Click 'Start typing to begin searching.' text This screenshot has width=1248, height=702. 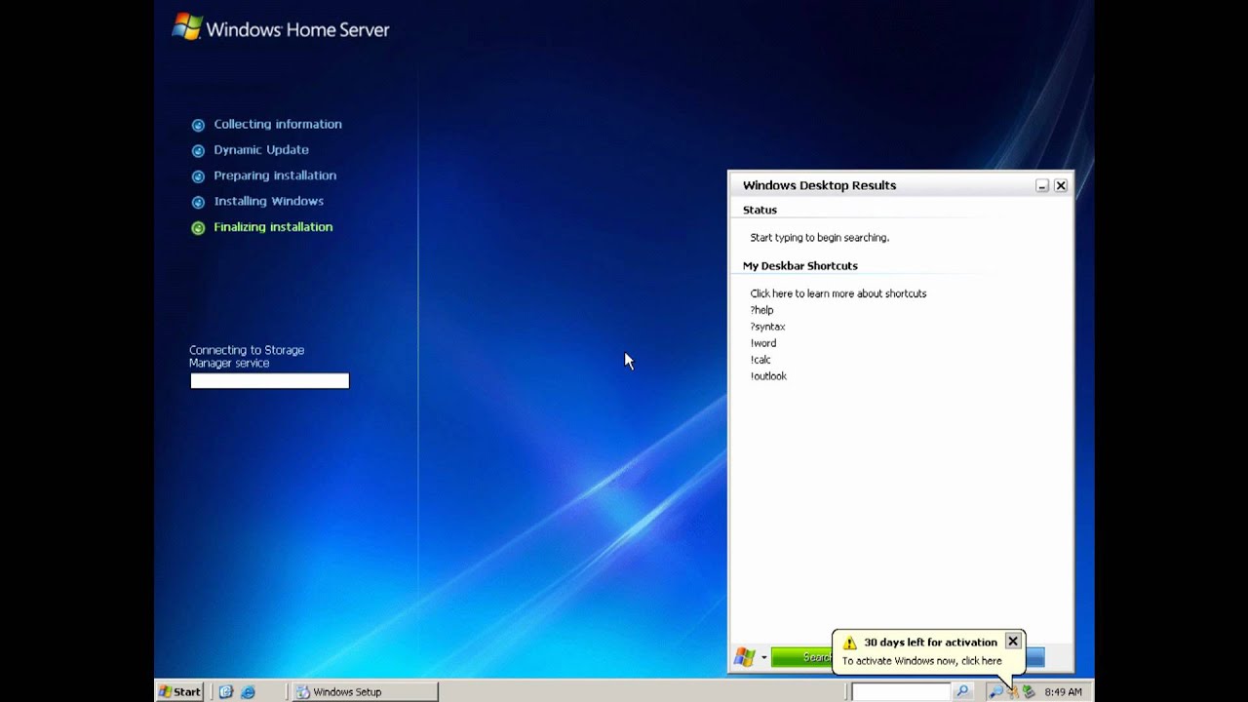(819, 238)
